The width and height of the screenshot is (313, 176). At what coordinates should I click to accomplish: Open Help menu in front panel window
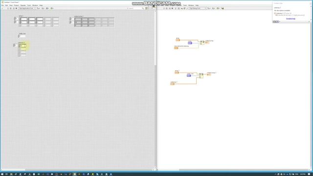41,5
